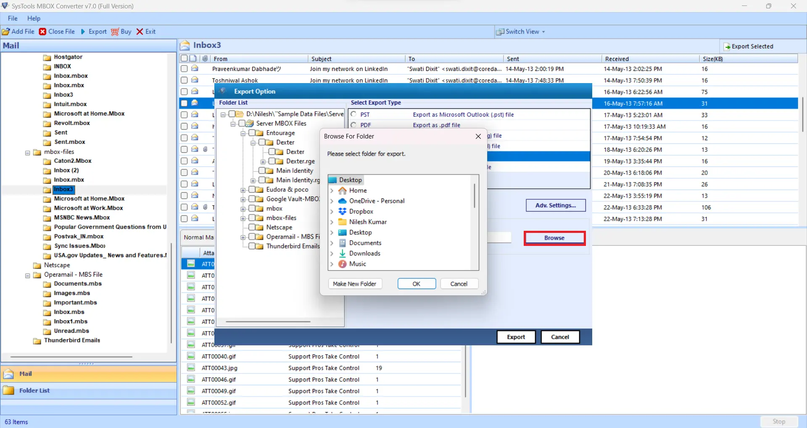Check the Netscape folder checkbox in Folder List
This screenshot has height=428, width=807.
point(252,227)
